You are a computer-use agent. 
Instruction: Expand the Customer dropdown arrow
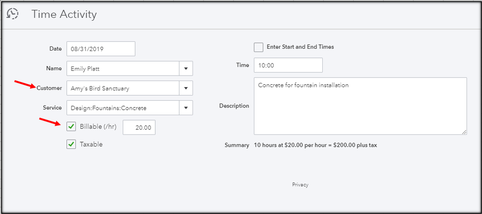[186, 88]
